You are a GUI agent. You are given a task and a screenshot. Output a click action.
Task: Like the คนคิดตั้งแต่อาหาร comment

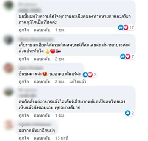[x=24, y=115]
